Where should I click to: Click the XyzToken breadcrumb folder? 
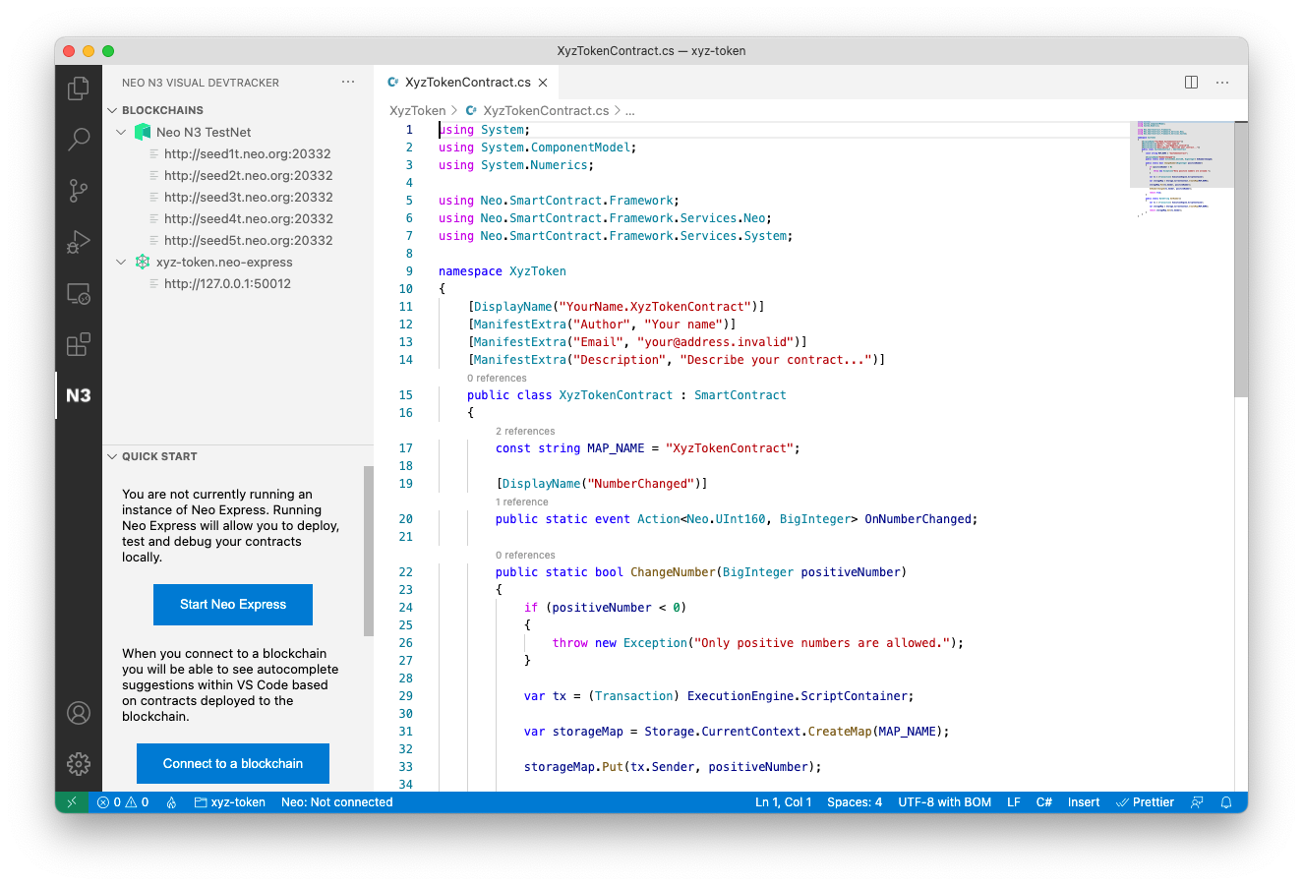[x=418, y=111]
